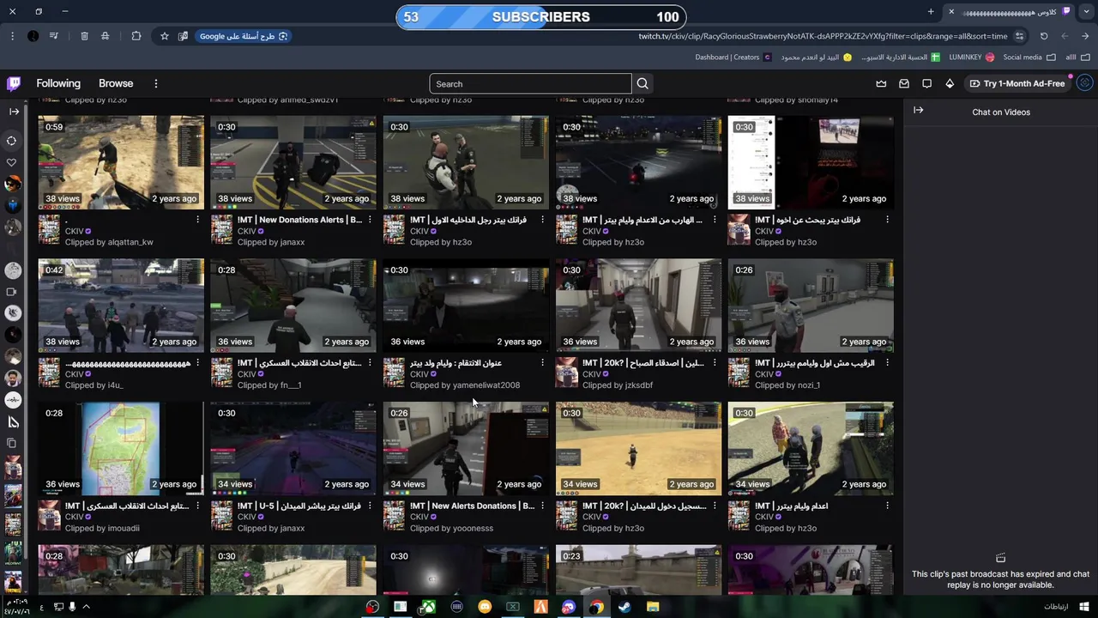The height and width of the screenshot is (618, 1098).
Task: Open options for clip by yooonesss
Action: (x=542, y=506)
